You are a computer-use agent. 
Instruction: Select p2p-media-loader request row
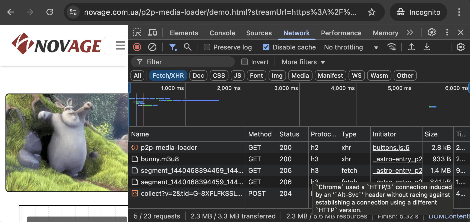[x=299, y=148]
